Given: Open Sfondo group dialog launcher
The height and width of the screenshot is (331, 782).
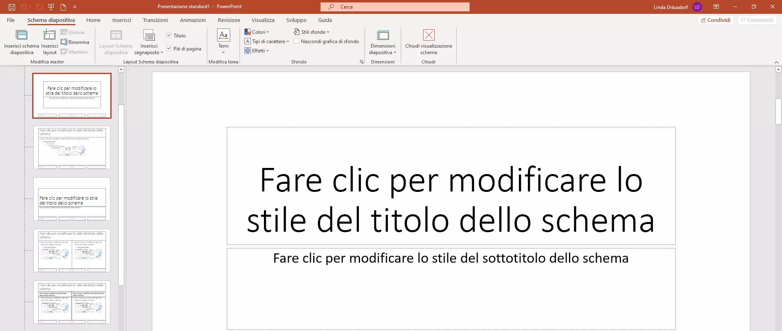Looking at the screenshot, I should tap(361, 62).
